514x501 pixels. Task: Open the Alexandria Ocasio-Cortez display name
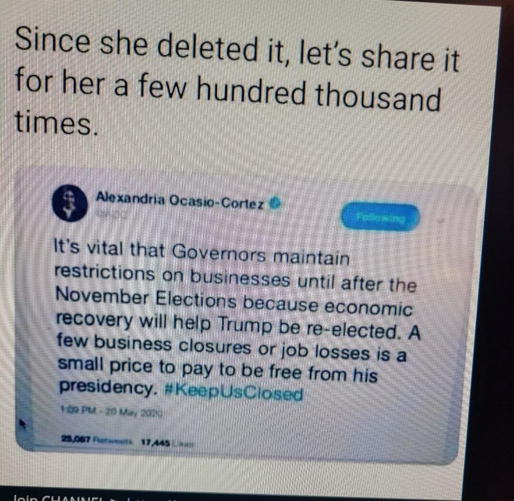(x=180, y=201)
